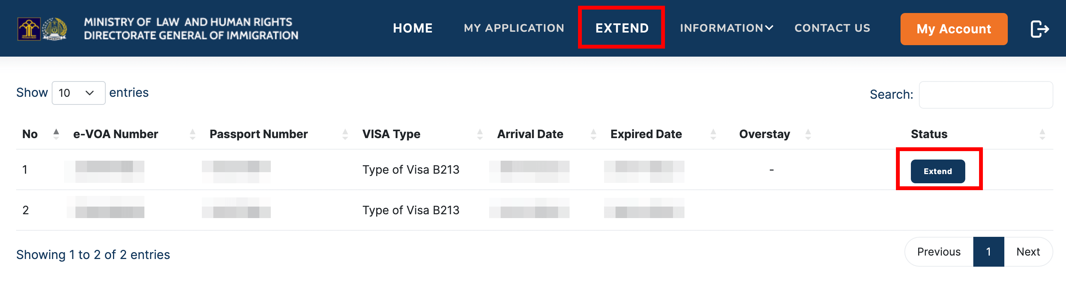1066x290 pixels.
Task: Sort by Passport Number column arrows
Action: point(345,134)
